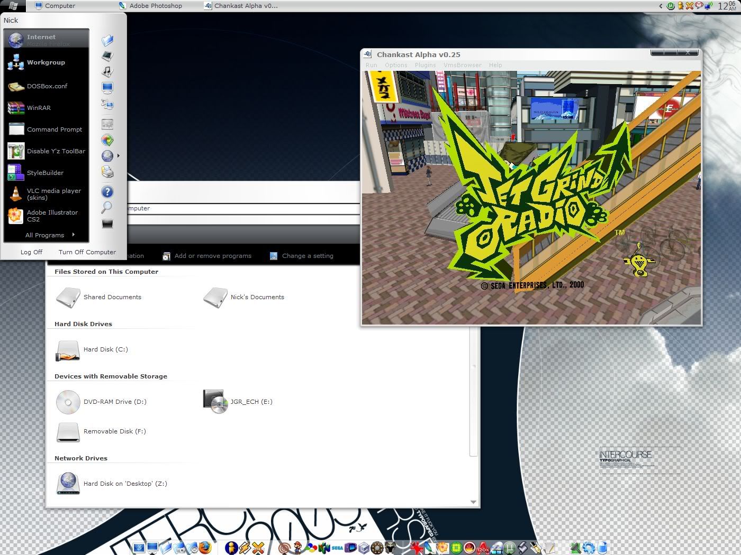The width and height of the screenshot is (741, 555).
Task: Launch WinRAR from the Start menu
Action: coord(47,108)
